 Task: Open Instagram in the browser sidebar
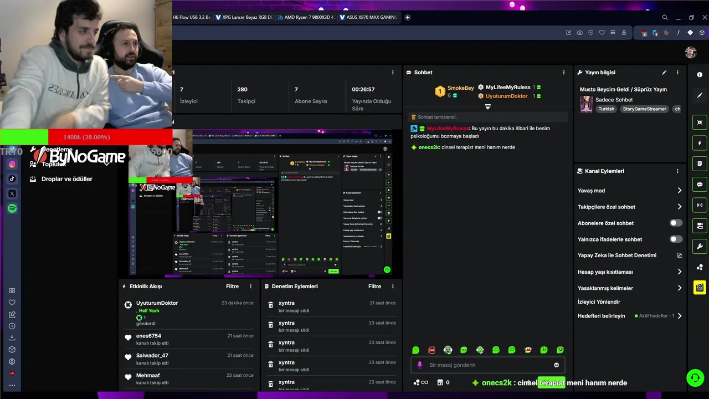pyautogui.click(x=12, y=164)
